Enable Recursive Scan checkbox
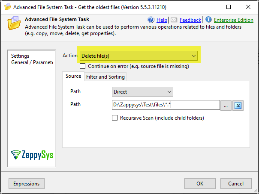Image resolution: width=259 pixels, height=194 pixels. pyautogui.click(x=114, y=118)
